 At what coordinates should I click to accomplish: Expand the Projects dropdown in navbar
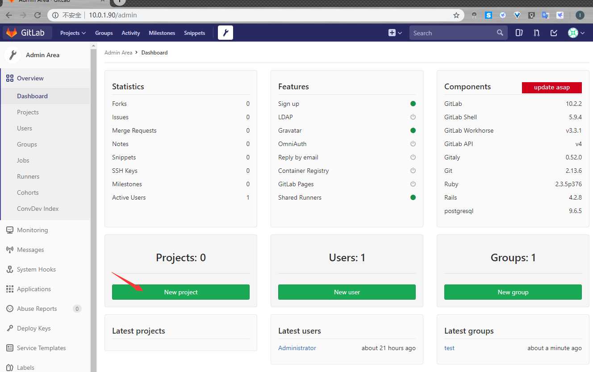coord(73,33)
